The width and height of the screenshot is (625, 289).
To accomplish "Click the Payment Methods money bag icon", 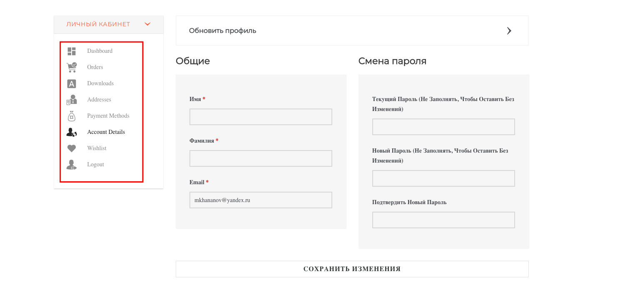I will [72, 116].
